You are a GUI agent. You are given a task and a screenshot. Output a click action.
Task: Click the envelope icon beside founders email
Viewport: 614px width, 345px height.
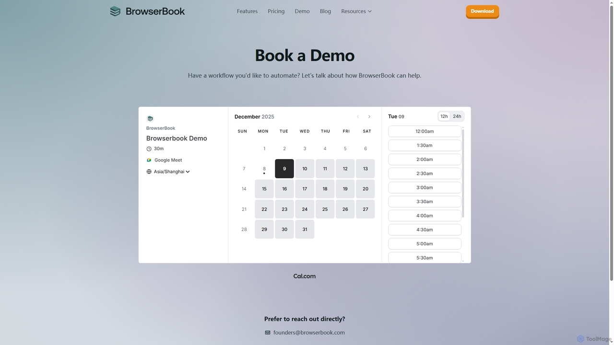[268, 333]
